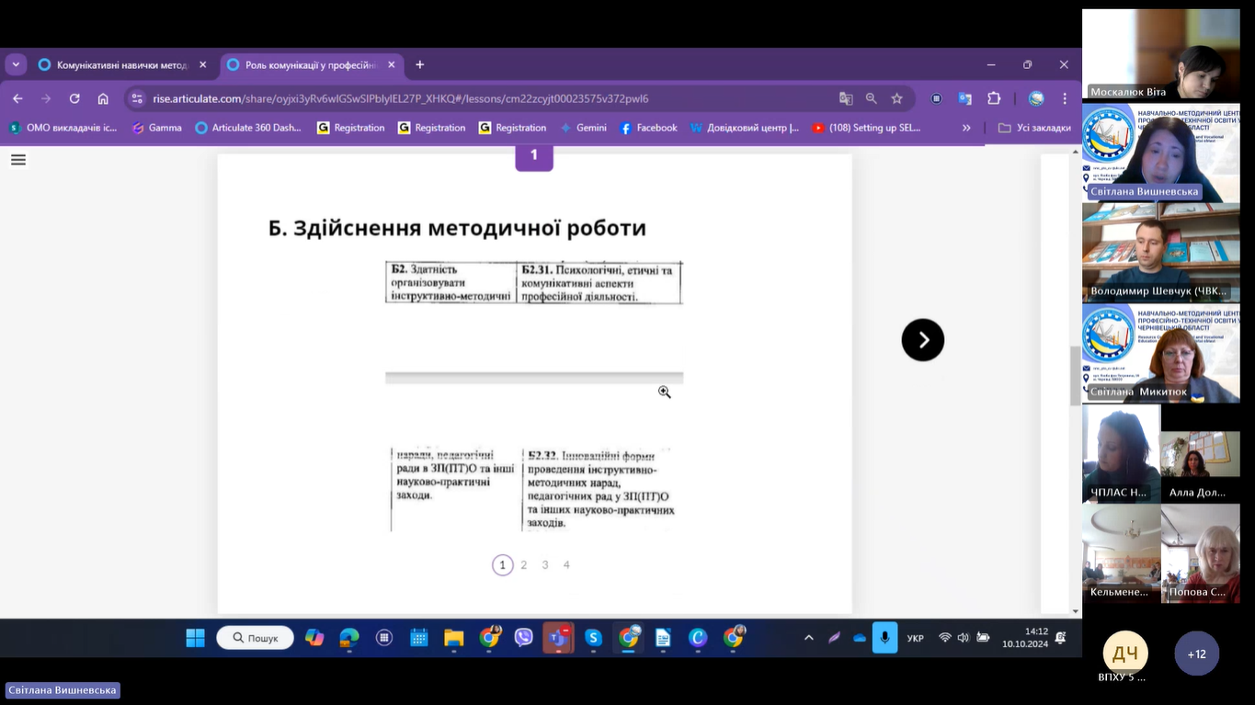
Task: Reload the page in the browser
Action: point(74,98)
